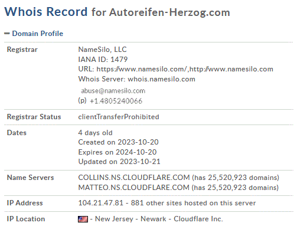This screenshot has height=226, width=294.
Task: Click 'Created on 2023-10-20' line
Action: tap(118, 142)
